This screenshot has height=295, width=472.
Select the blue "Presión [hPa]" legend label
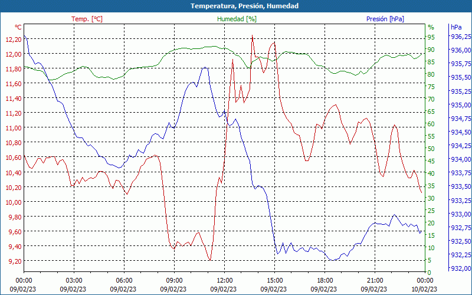tap(385, 19)
